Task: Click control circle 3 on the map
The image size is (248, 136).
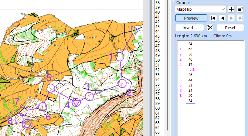Action: [x=89, y=96]
